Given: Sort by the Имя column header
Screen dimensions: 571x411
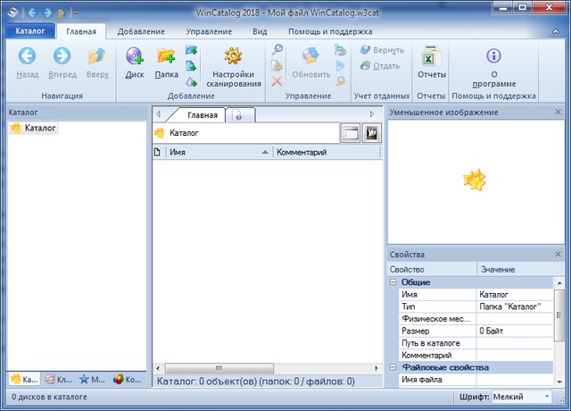Looking at the screenshot, I should [x=214, y=153].
